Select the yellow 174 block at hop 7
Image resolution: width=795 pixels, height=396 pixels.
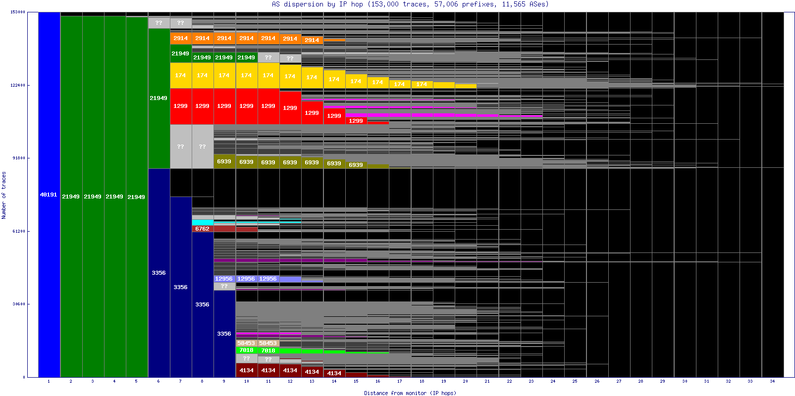tap(181, 75)
